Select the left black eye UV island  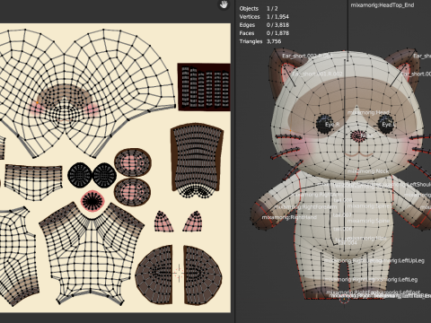(x=80, y=175)
